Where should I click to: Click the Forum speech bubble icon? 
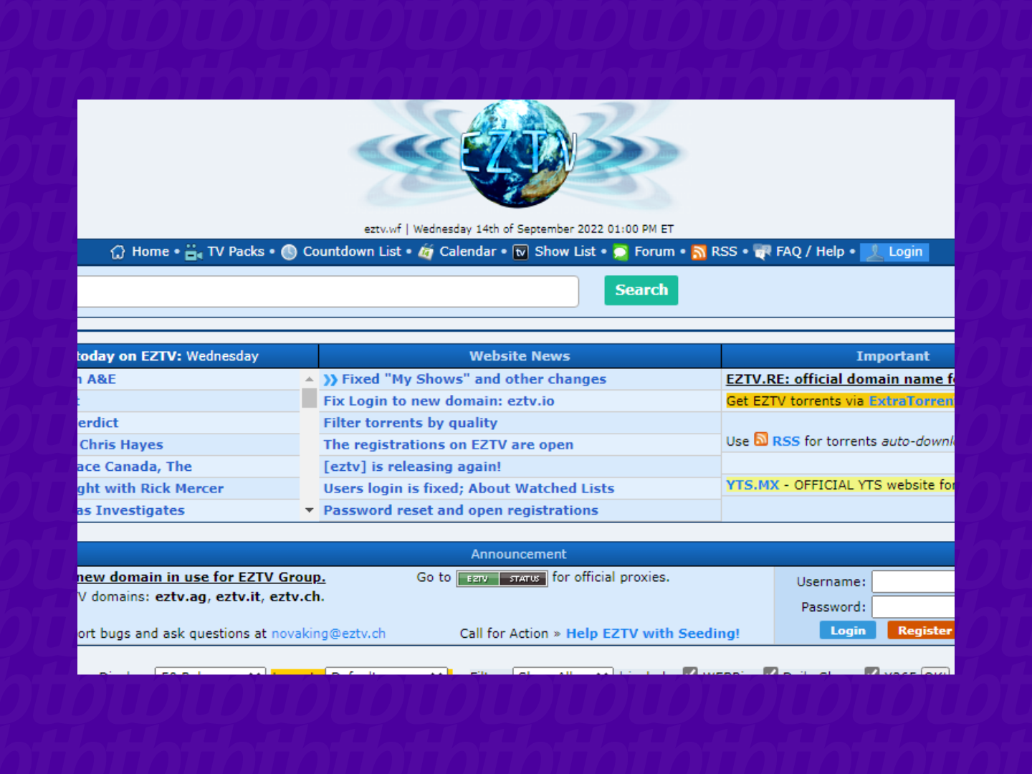pos(621,252)
